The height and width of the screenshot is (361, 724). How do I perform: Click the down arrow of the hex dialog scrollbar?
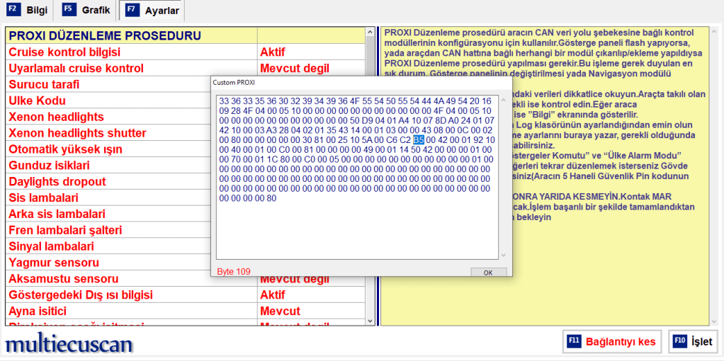tap(504, 256)
